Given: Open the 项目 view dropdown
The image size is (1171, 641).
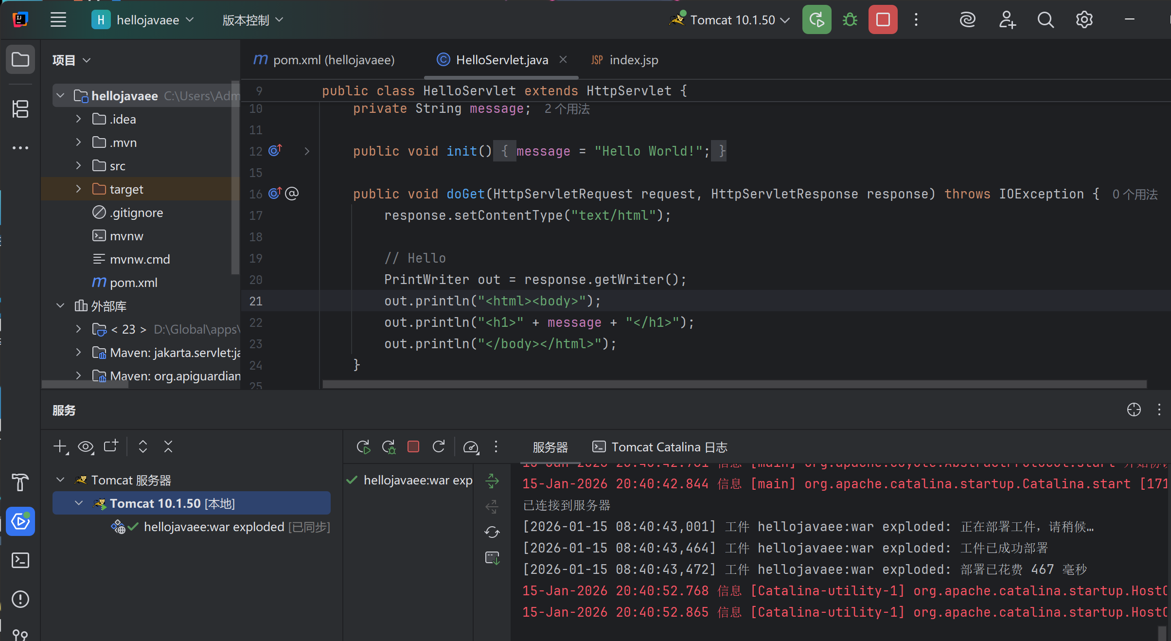Looking at the screenshot, I should click(71, 60).
